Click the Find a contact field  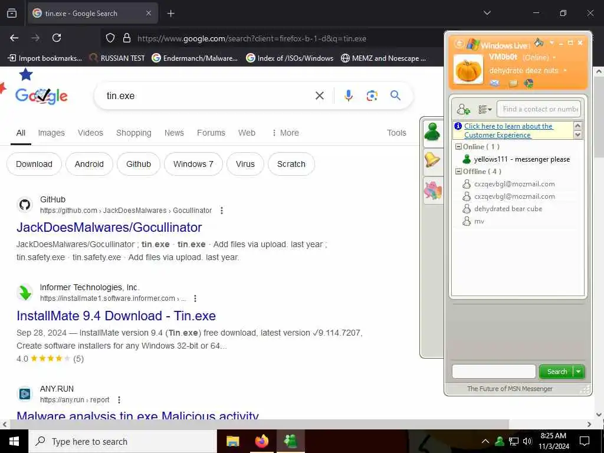click(539, 109)
